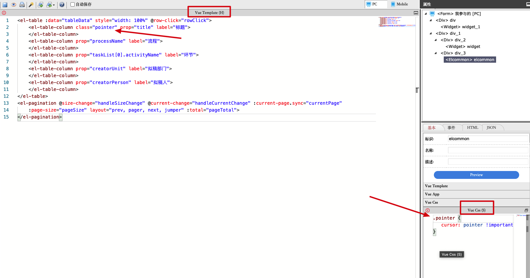Click @size-change="handleSizeChange" on line 13
The width and height of the screenshot is (530, 278).
(x=102, y=103)
